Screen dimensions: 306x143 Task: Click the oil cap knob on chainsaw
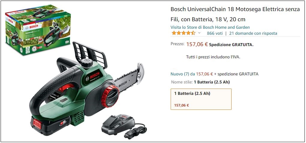(86, 63)
